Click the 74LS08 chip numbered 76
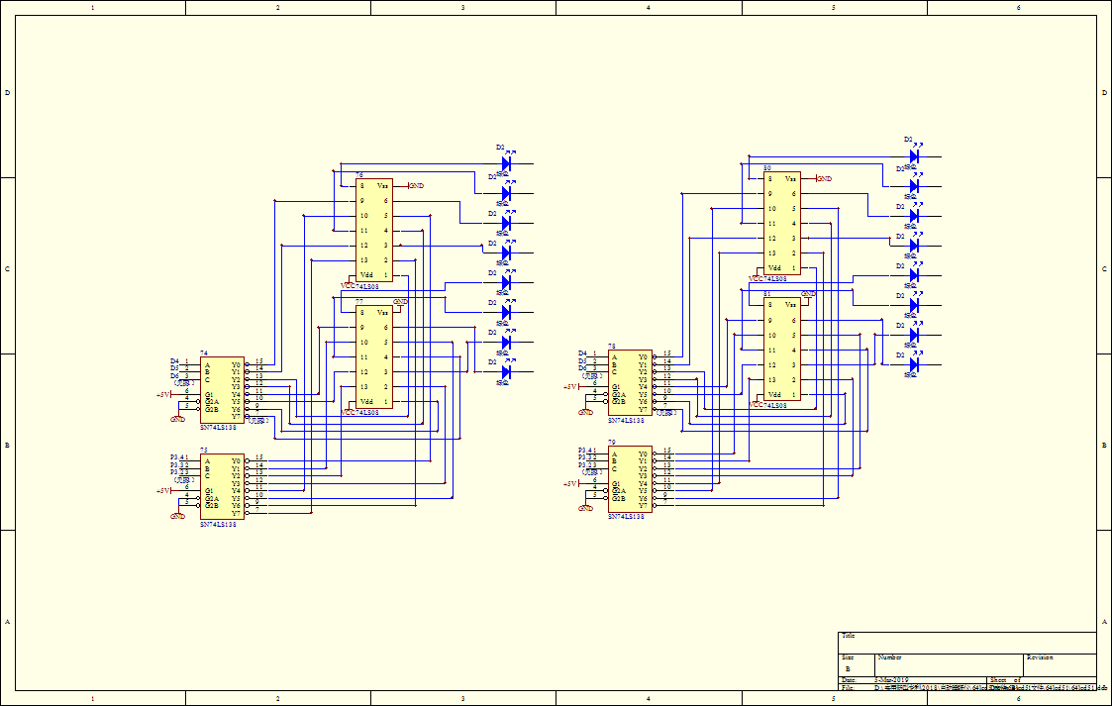The image size is (1112, 706). click(x=373, y=230)
